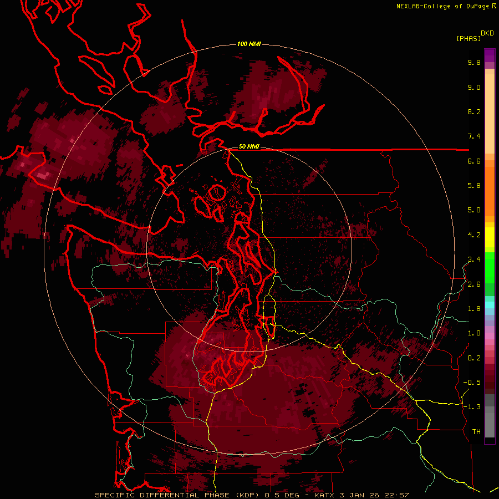Screen dimensions: 499x499
Task: Select the -1.3 scale value
Action: [x=472, y=407]
